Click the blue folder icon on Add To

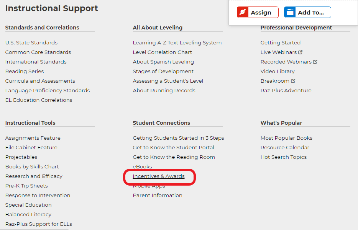click(x=290, y=13)
